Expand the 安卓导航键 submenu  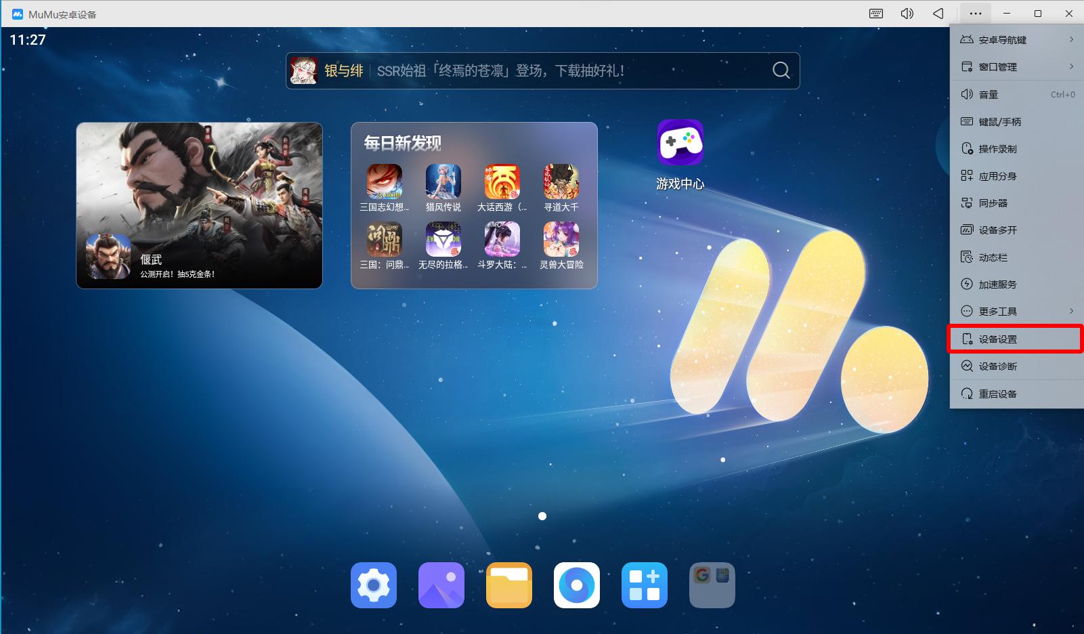point(1016,40)
